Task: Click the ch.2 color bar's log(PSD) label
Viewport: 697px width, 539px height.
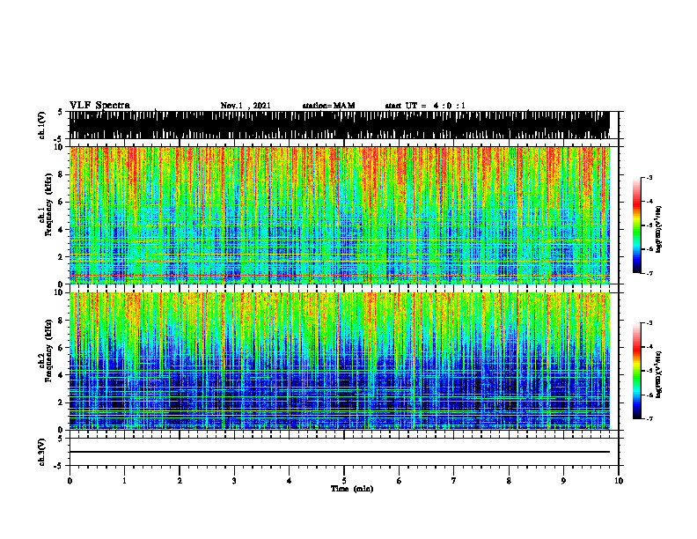Action: click(659, 374)
